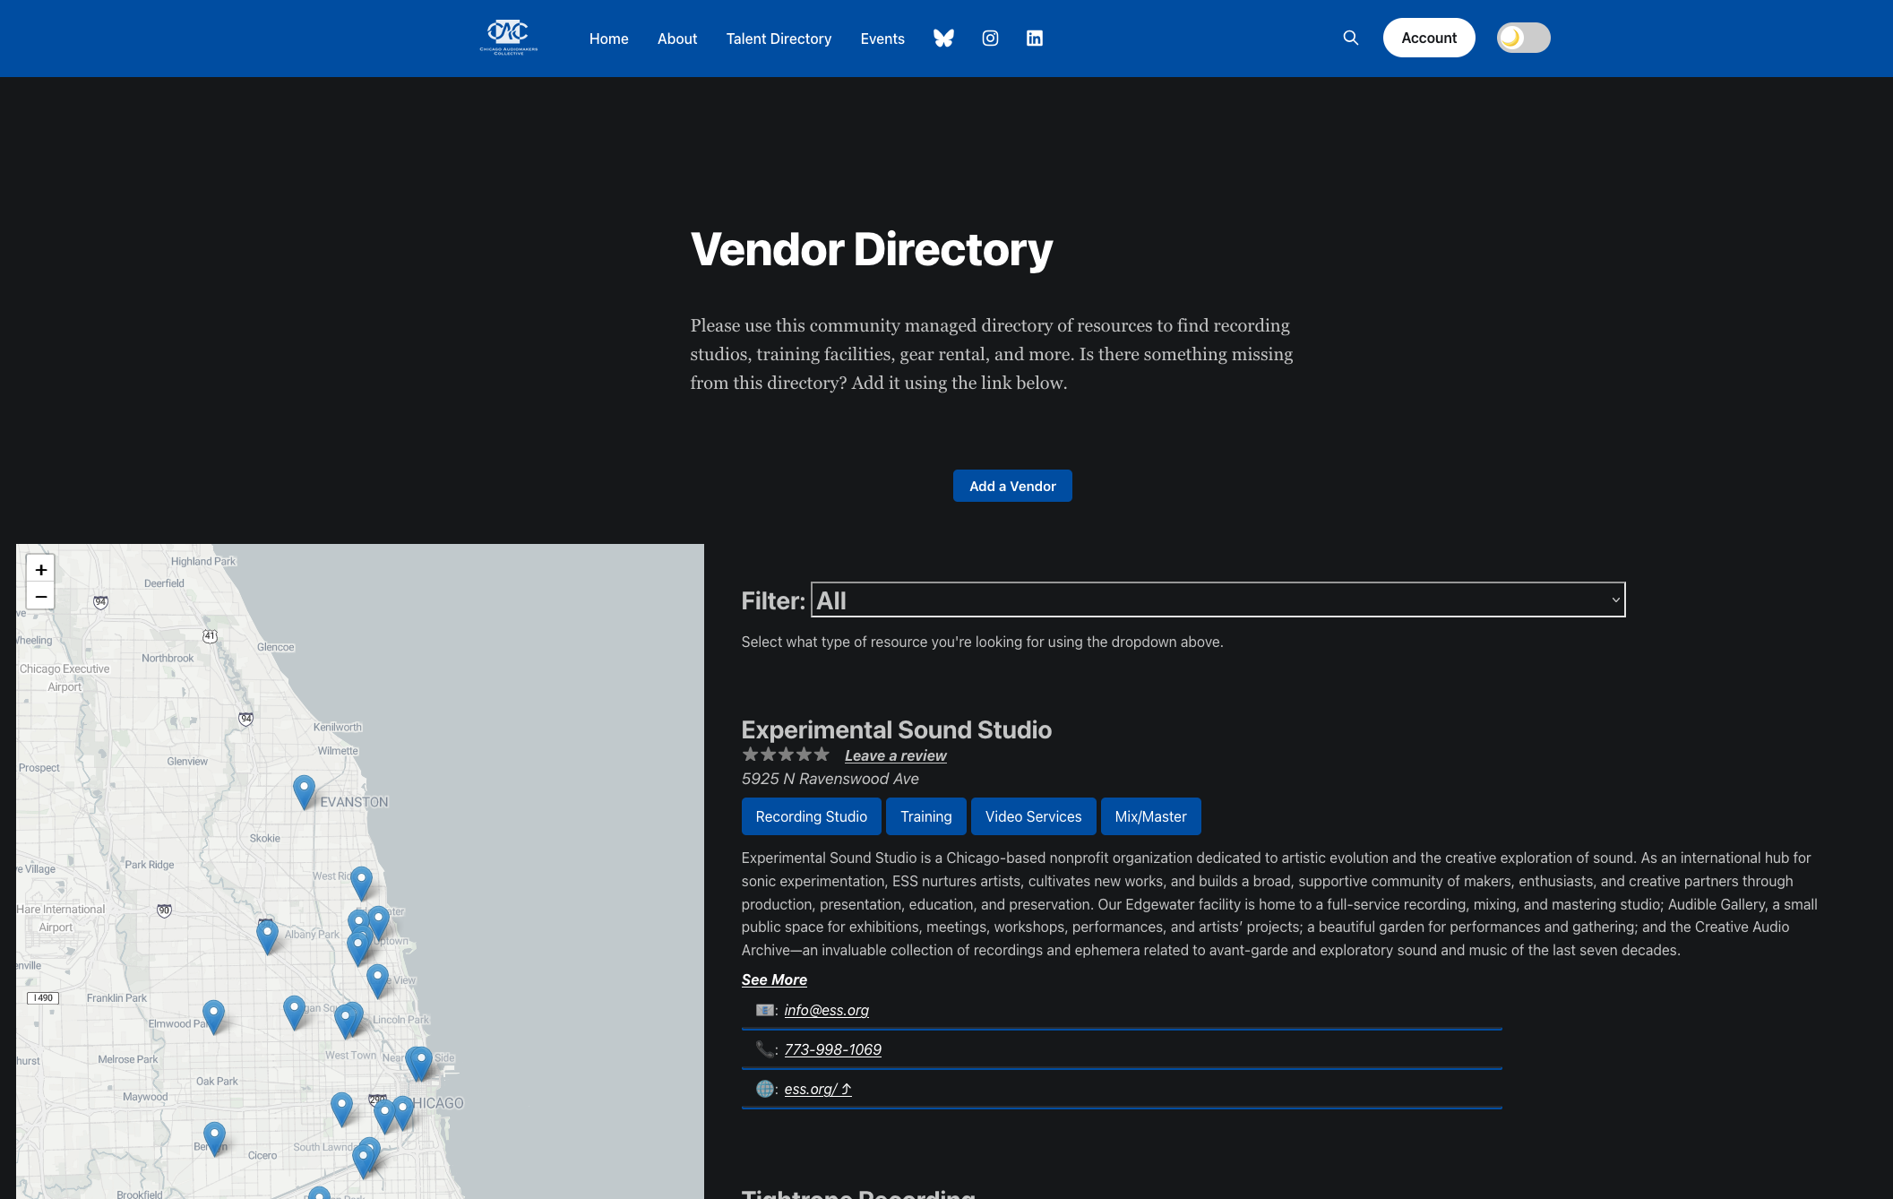Open the Filter dropdown set to All
Viewport: 1893px width, 1199px height.
pyautogui.click(x=1218, y=599)
